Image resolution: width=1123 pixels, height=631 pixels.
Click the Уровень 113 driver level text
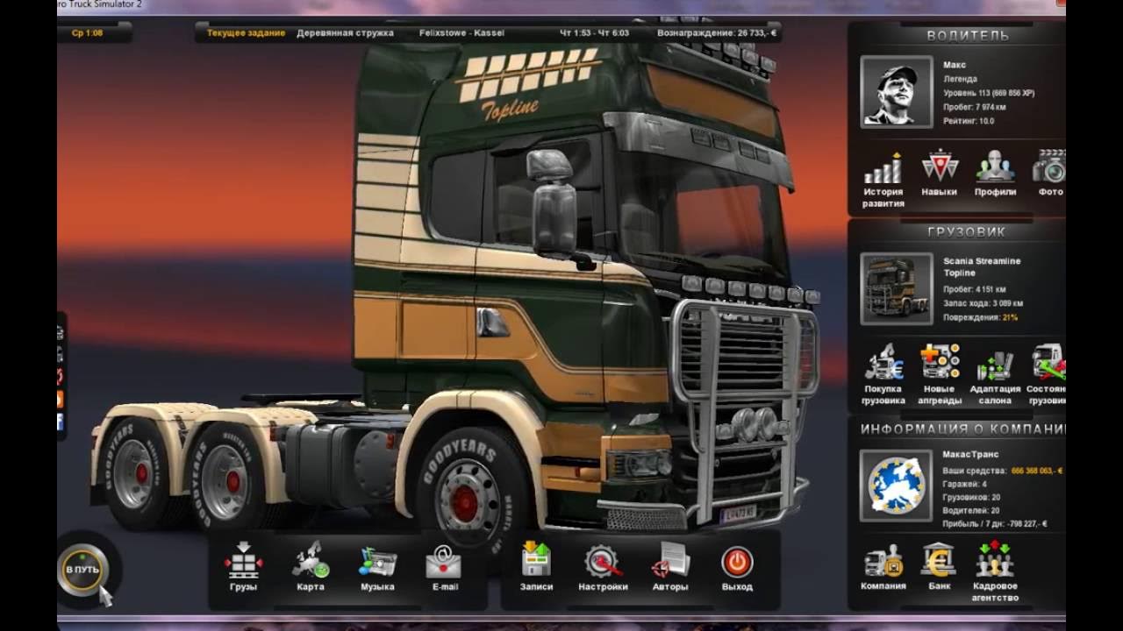[x=988, y=93]
